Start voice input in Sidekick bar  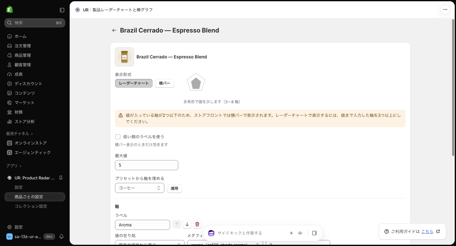300,233
